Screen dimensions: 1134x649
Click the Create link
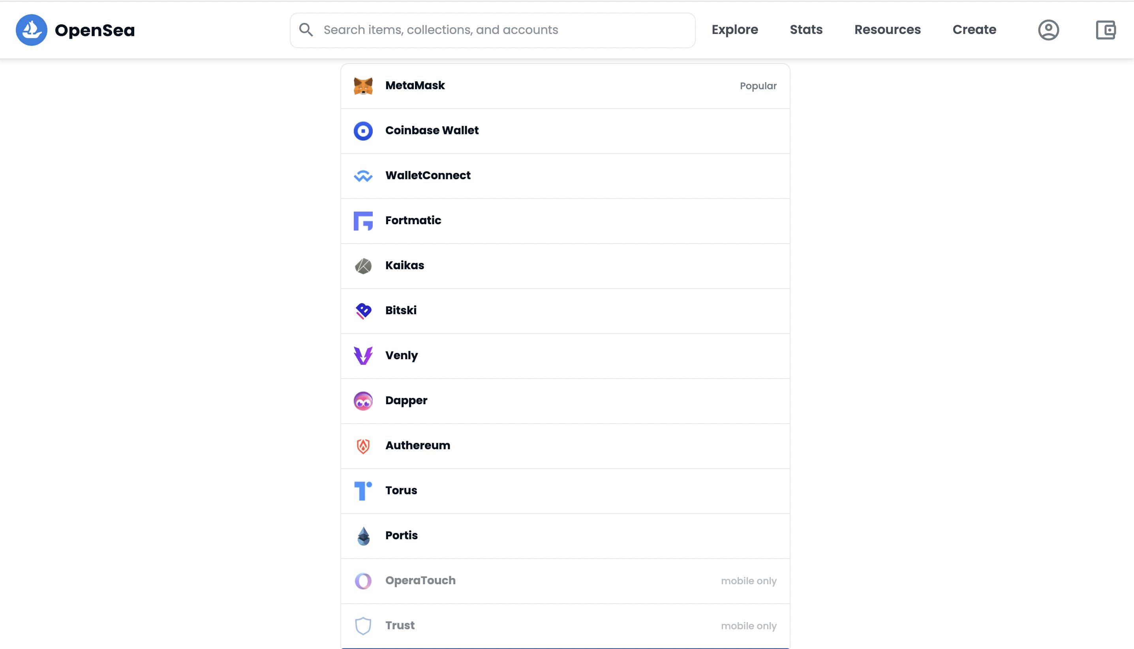click(x=974, y=30)
